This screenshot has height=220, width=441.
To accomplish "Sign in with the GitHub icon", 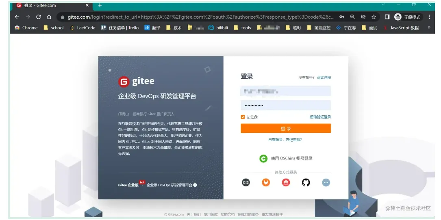I will [306, 183].
